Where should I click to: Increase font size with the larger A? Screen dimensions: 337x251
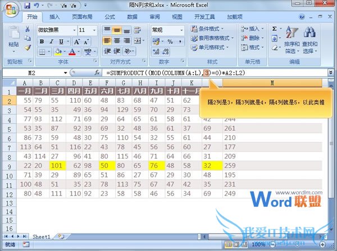[x=76, y=42]
